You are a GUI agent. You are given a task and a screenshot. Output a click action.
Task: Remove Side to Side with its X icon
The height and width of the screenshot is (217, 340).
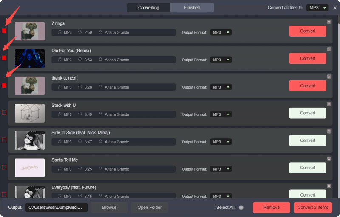pyautogui.click(x=329, y=131)
